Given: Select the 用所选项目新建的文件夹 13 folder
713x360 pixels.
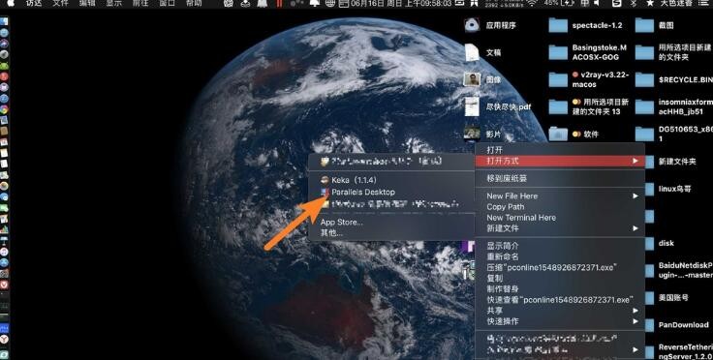Looking at the screenshot, I should point(558,107).
